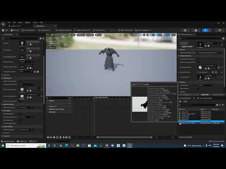Open the Asset menu
Screen dimensions: 226x169
pyautogui.click(x=20, y=23)
